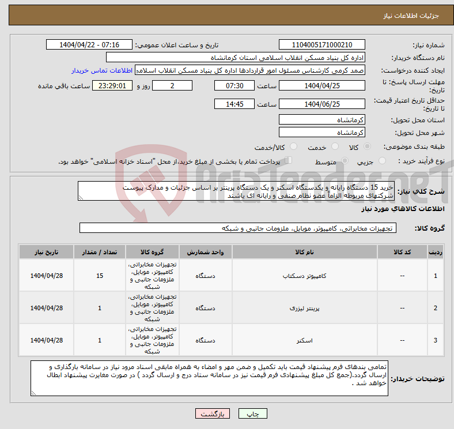This screenshot has width=454, height=429.
Task: Click the پرینتر لیزری item cell
Action: pos(304,308)
